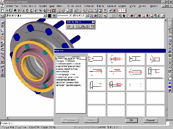The image size is (173, 129).
Task: Click the vertical scrollbar up arrow
Action: click(x=165, y=20)
